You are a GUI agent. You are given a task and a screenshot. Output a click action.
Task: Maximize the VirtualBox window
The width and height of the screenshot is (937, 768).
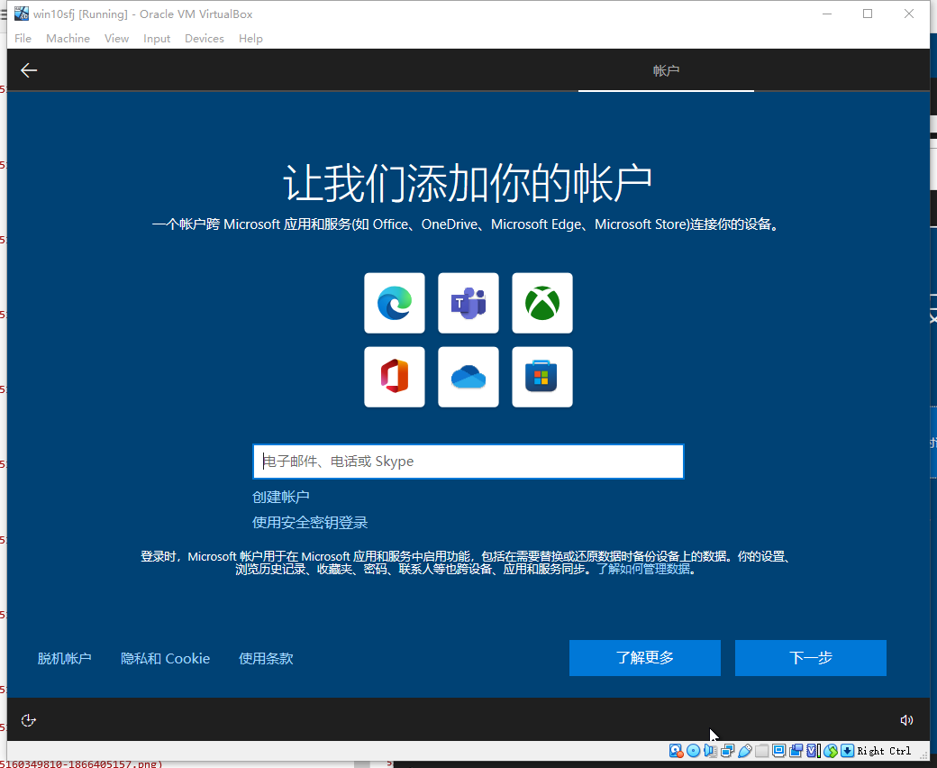(x=868, y=14)
